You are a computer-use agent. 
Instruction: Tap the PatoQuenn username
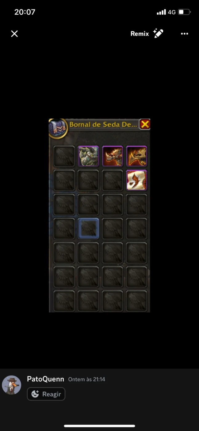click(46, 379)
